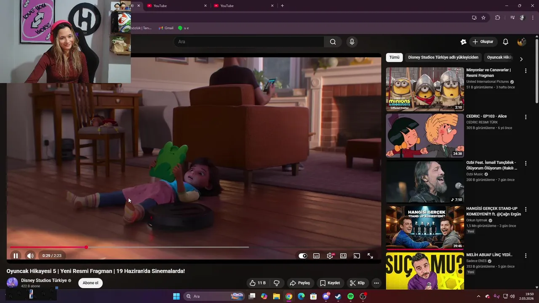Image resolution: width=539 pixels, height=303 pixels.
Task: Open the install app icon in address bar
Action: (x=474, y=18)
